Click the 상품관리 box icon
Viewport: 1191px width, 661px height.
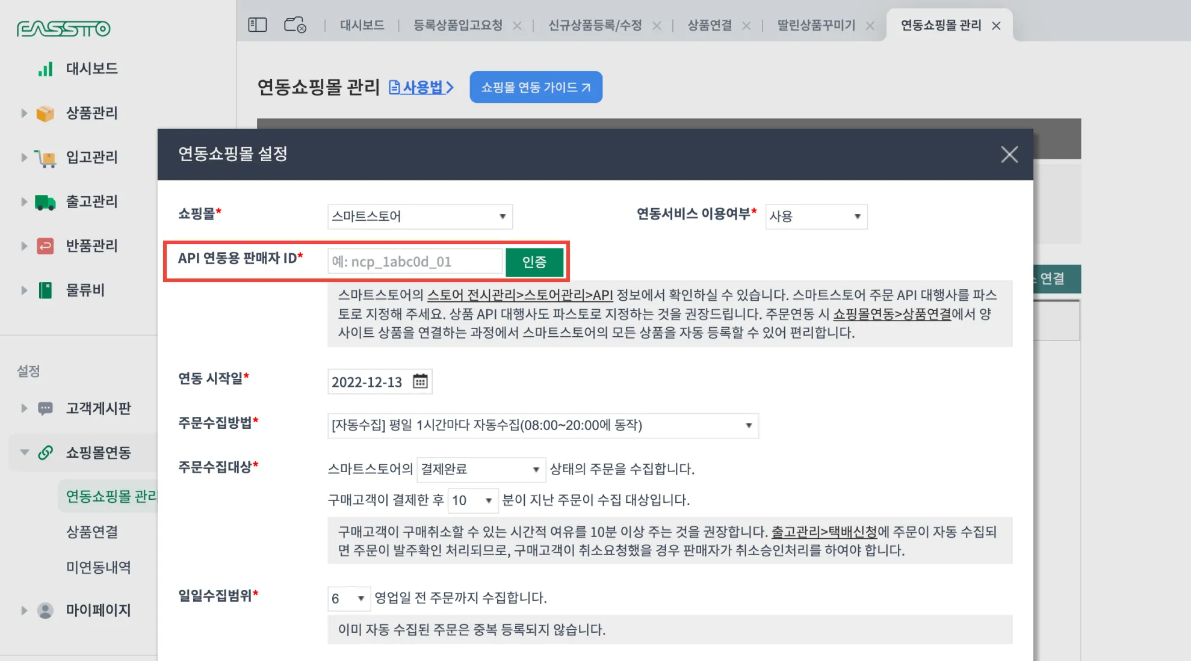tap(45, 113)
